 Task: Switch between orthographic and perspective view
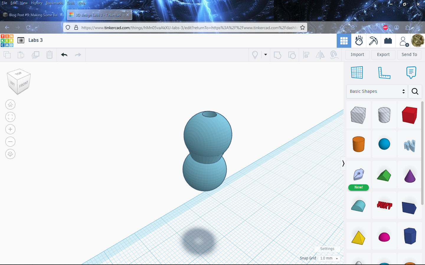pyautogui.click(x=10, y=154)
